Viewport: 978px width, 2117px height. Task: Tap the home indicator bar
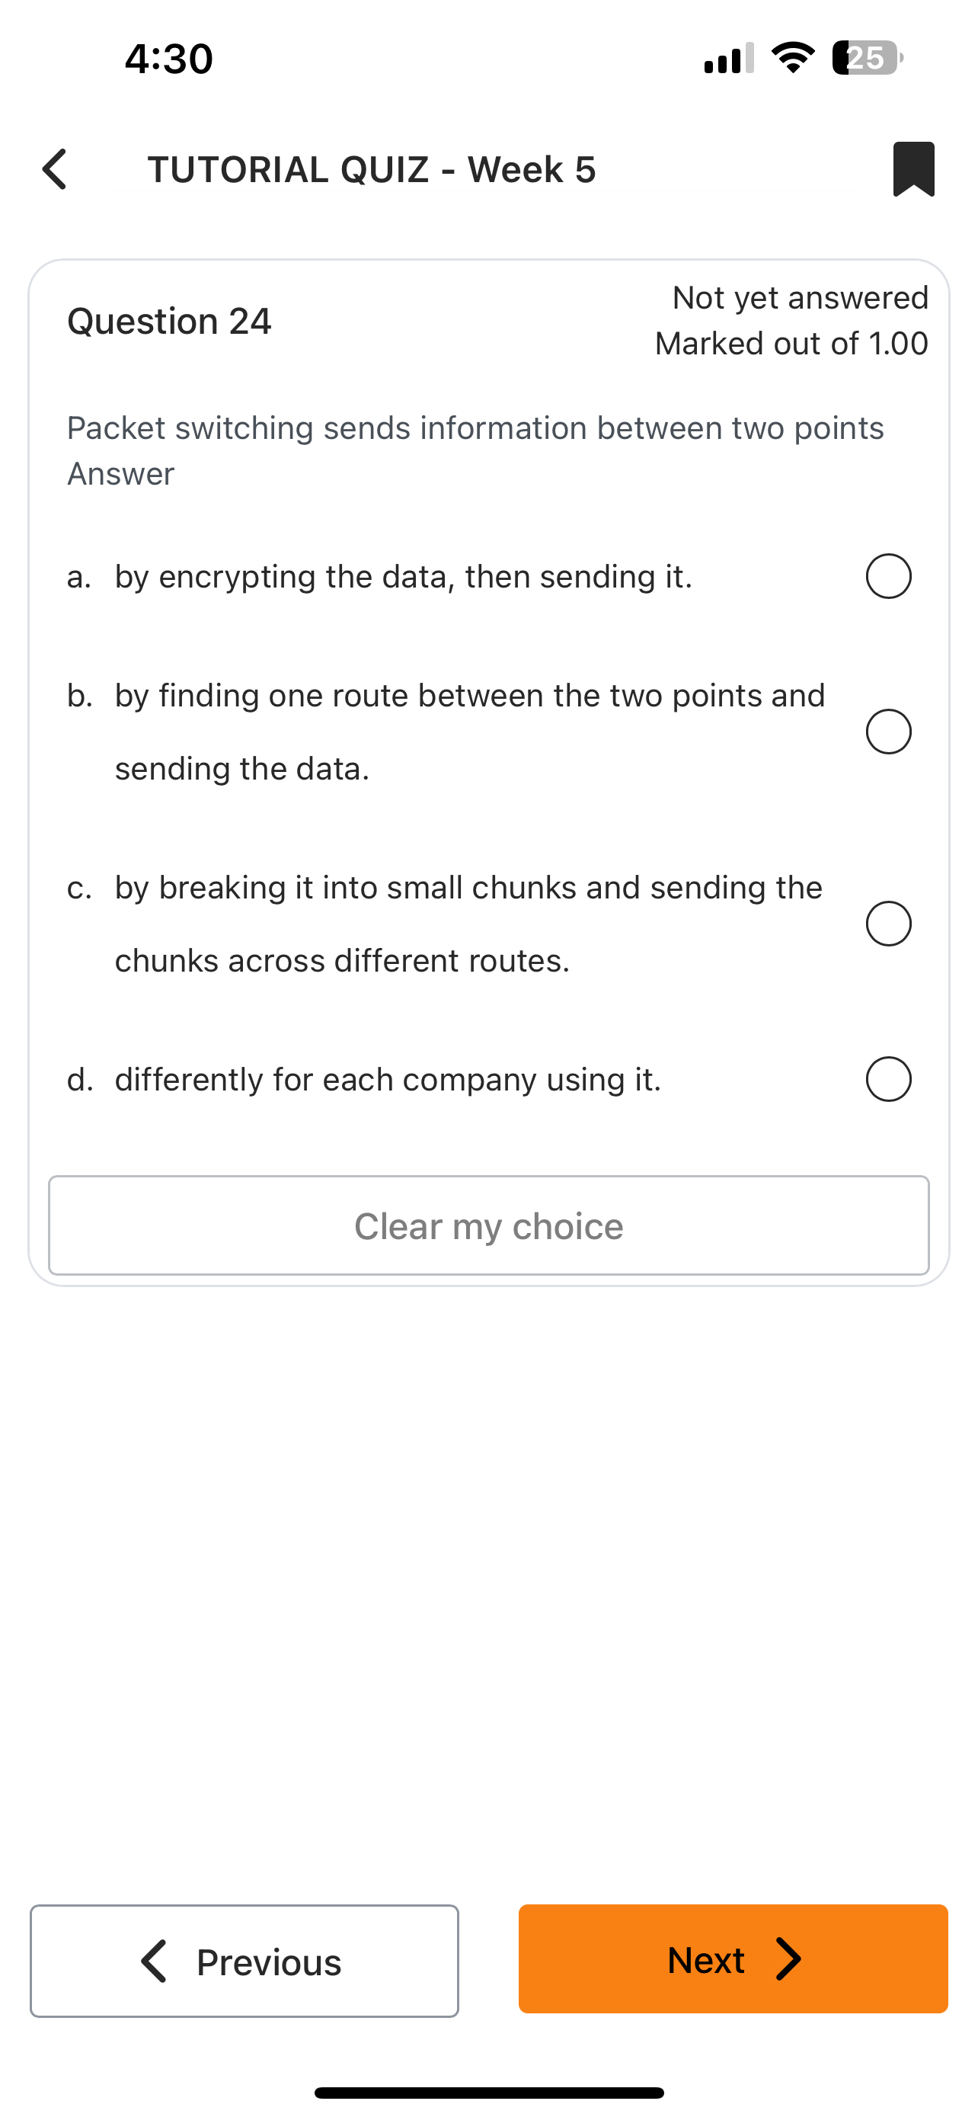pyautogui.click(x=488, y=2093)
